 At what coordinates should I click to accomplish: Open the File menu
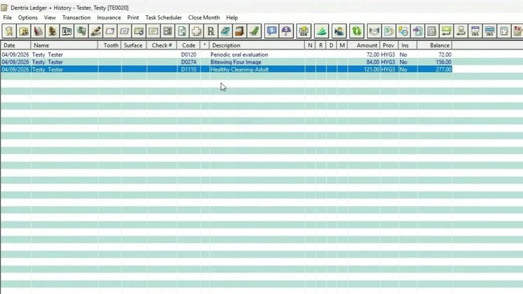[x=7, y=18]
